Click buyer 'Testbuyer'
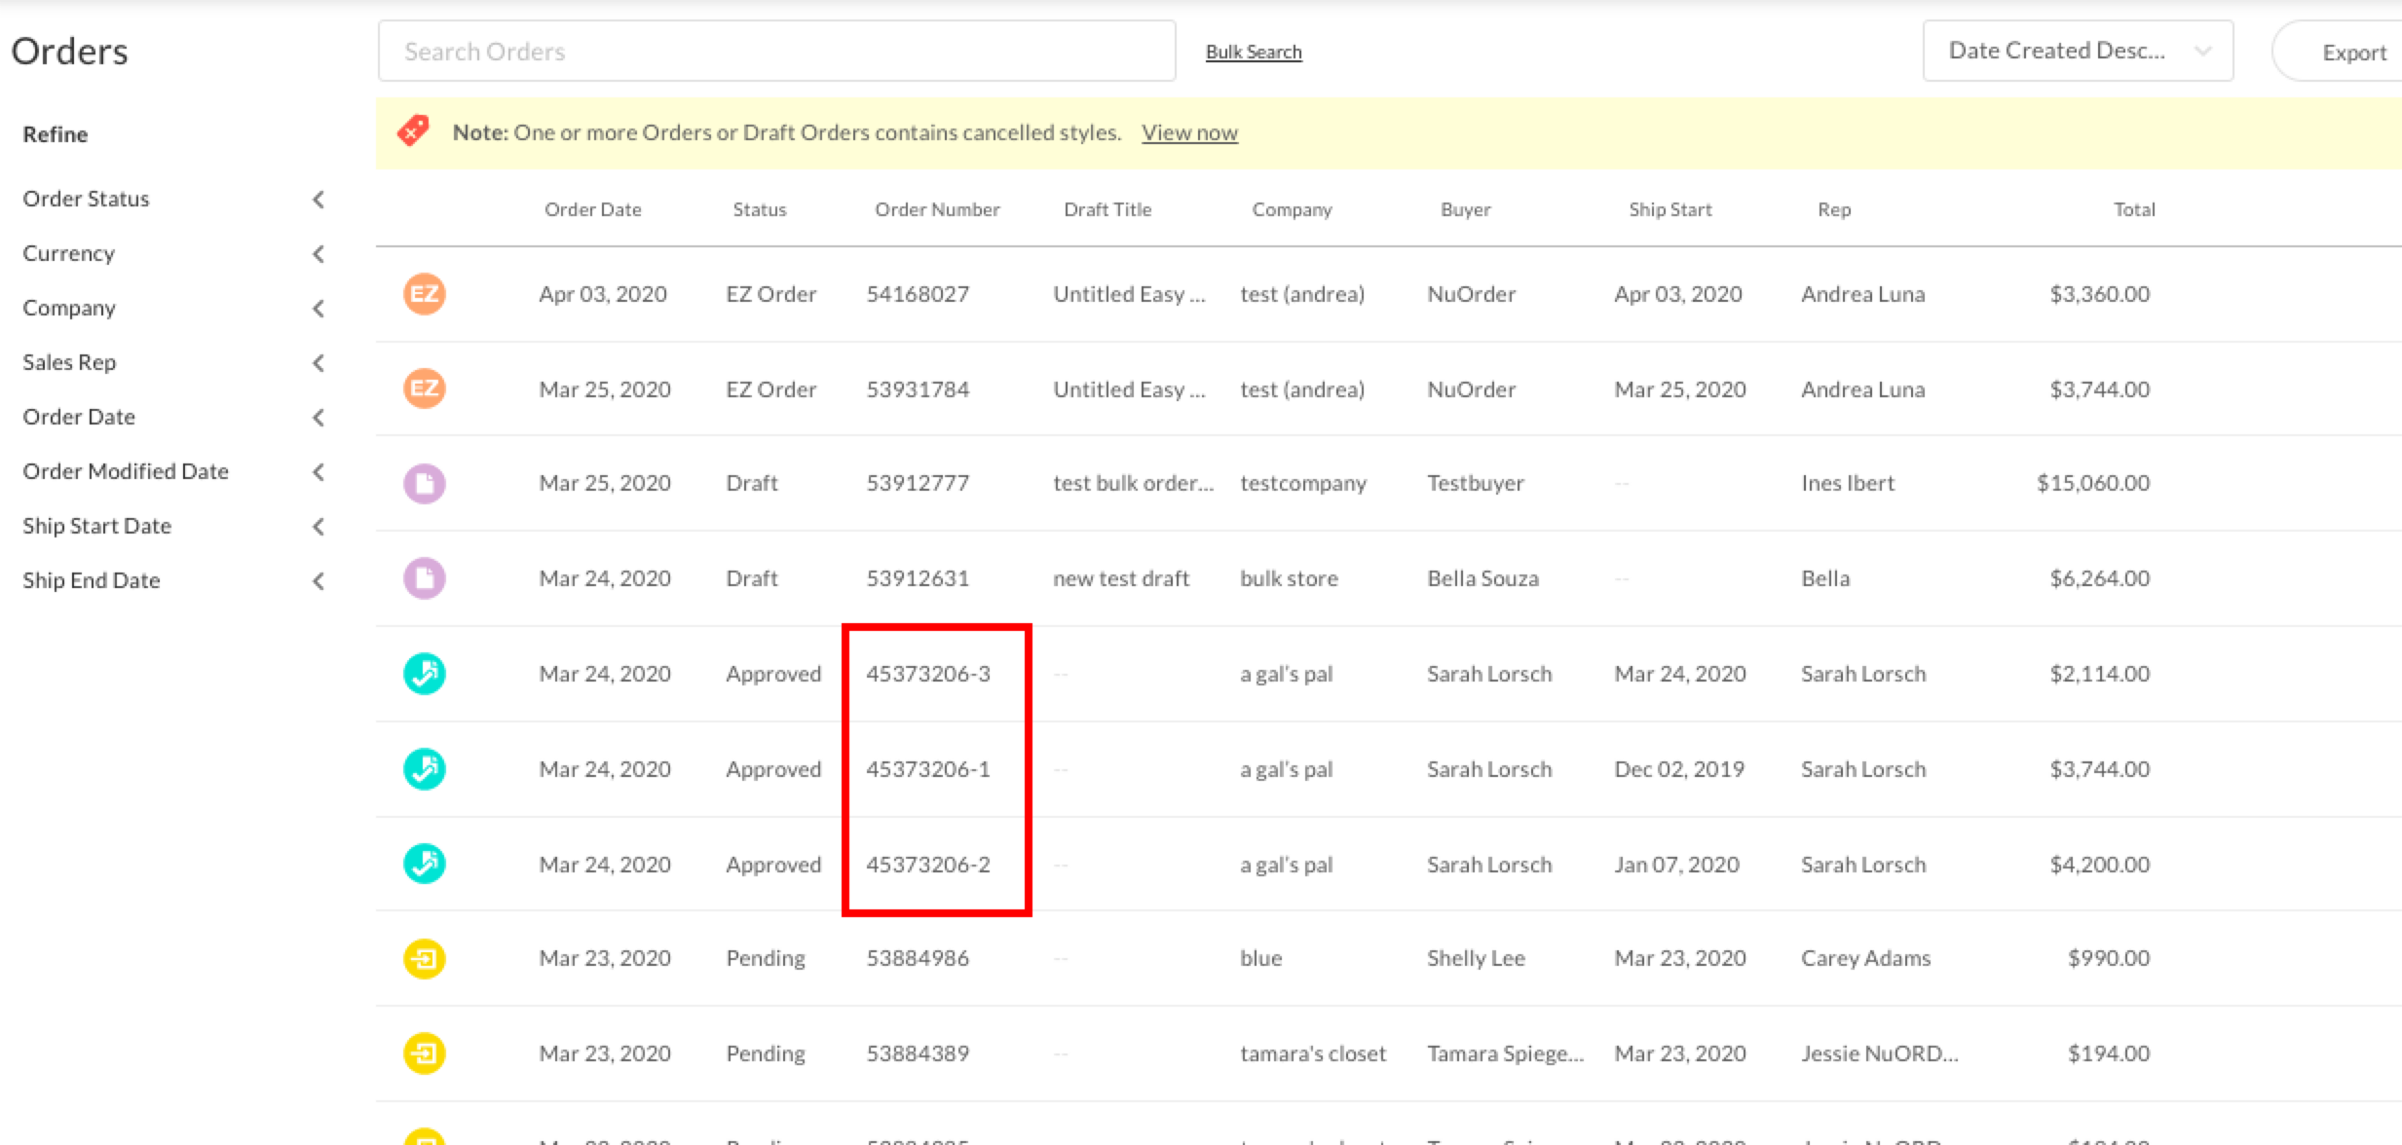The height and width of the screenshot is (1145, 2402). pos(1476,484)
